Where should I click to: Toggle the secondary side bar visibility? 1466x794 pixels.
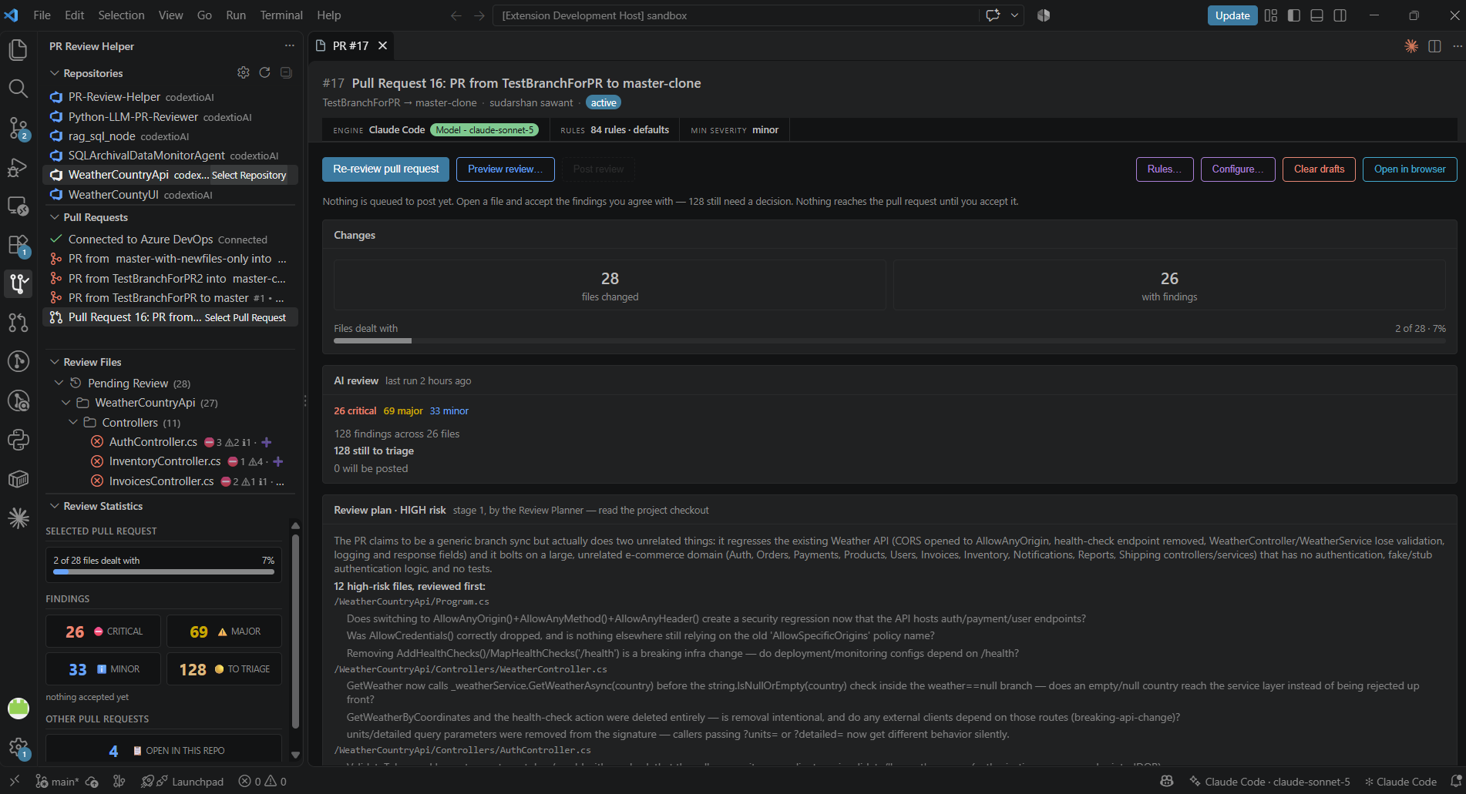[1340, 15]
